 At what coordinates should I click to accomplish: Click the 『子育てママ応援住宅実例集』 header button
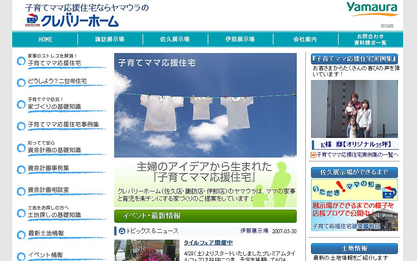click(354, 59)
